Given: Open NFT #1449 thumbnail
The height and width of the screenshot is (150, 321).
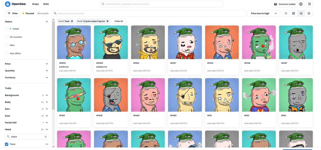Looking at the screenshot, I should coord(148,95).
